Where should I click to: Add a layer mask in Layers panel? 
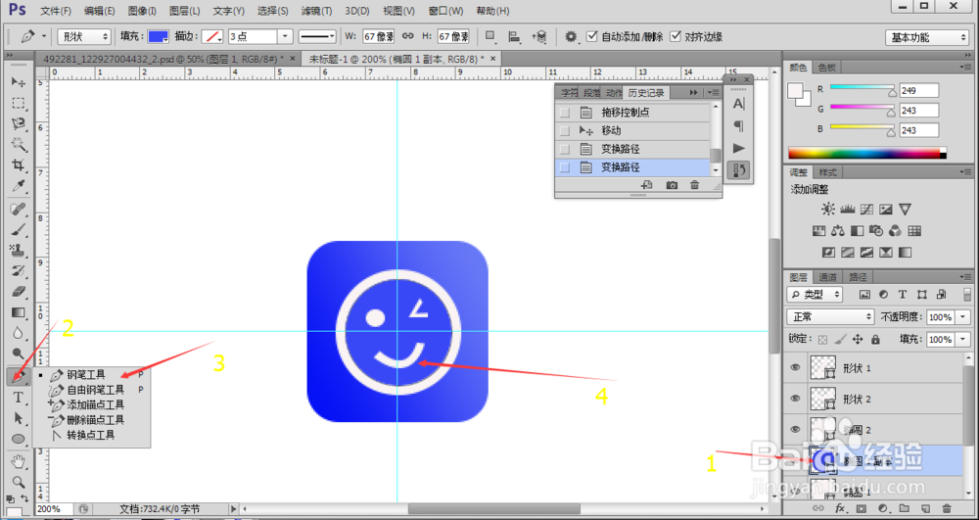point(861,509)
